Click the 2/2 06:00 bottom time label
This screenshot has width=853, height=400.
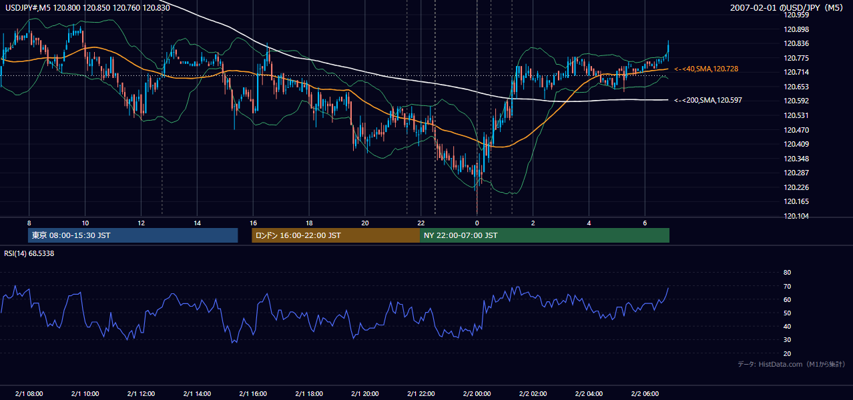point(645,393)
